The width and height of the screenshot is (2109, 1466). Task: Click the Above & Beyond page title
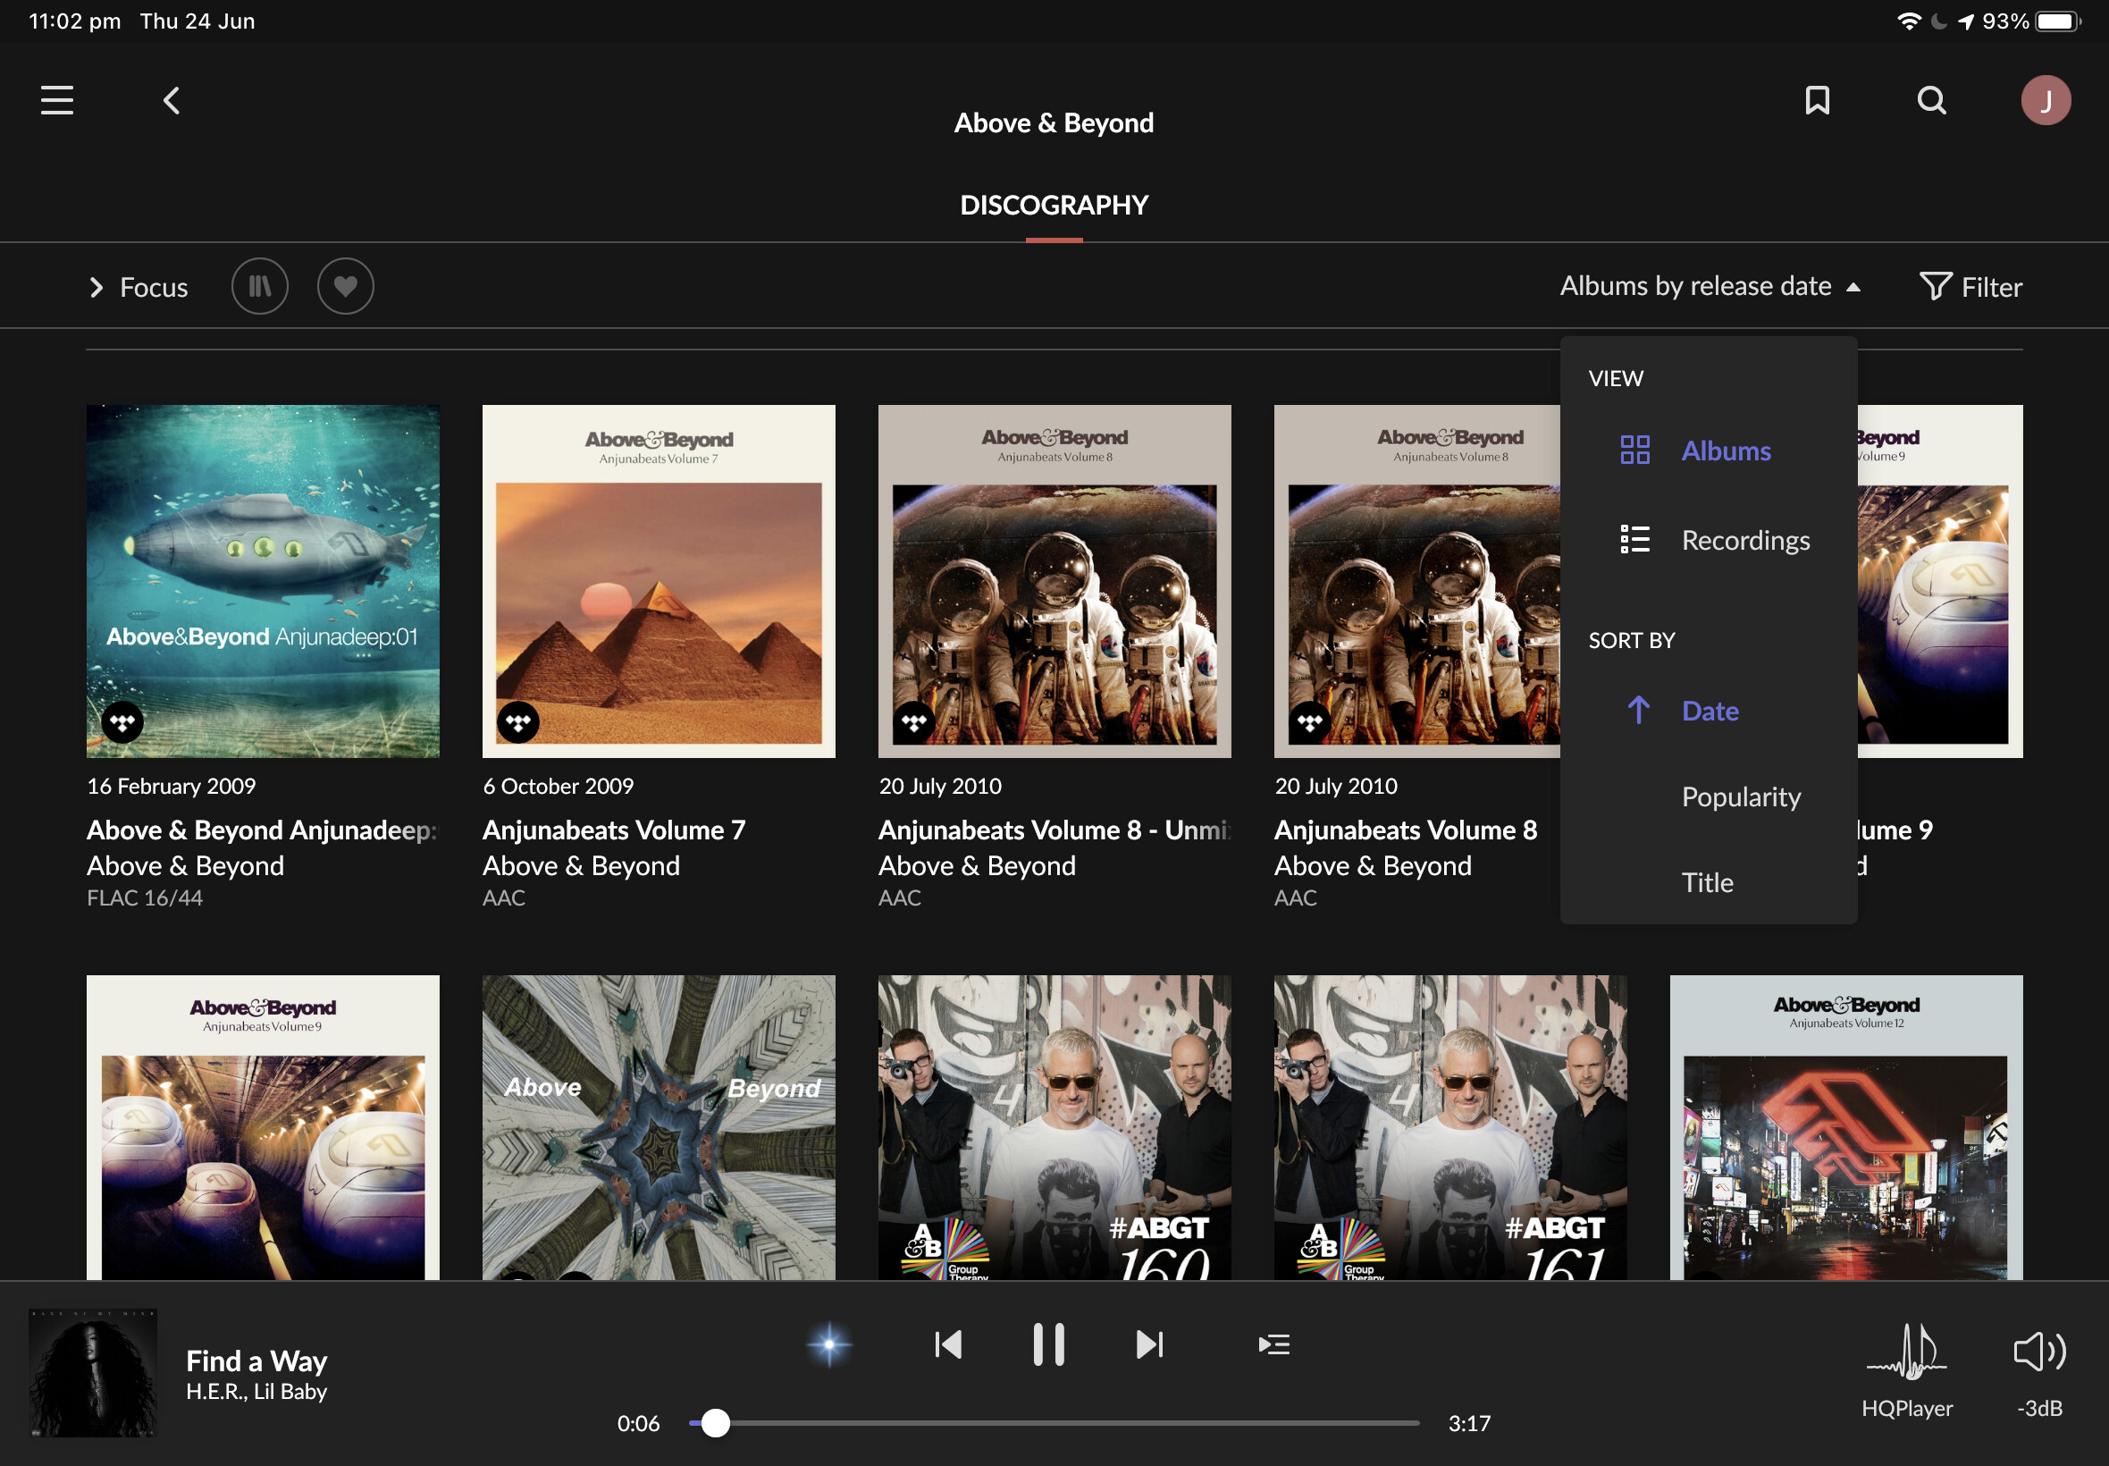[1054, 123]
